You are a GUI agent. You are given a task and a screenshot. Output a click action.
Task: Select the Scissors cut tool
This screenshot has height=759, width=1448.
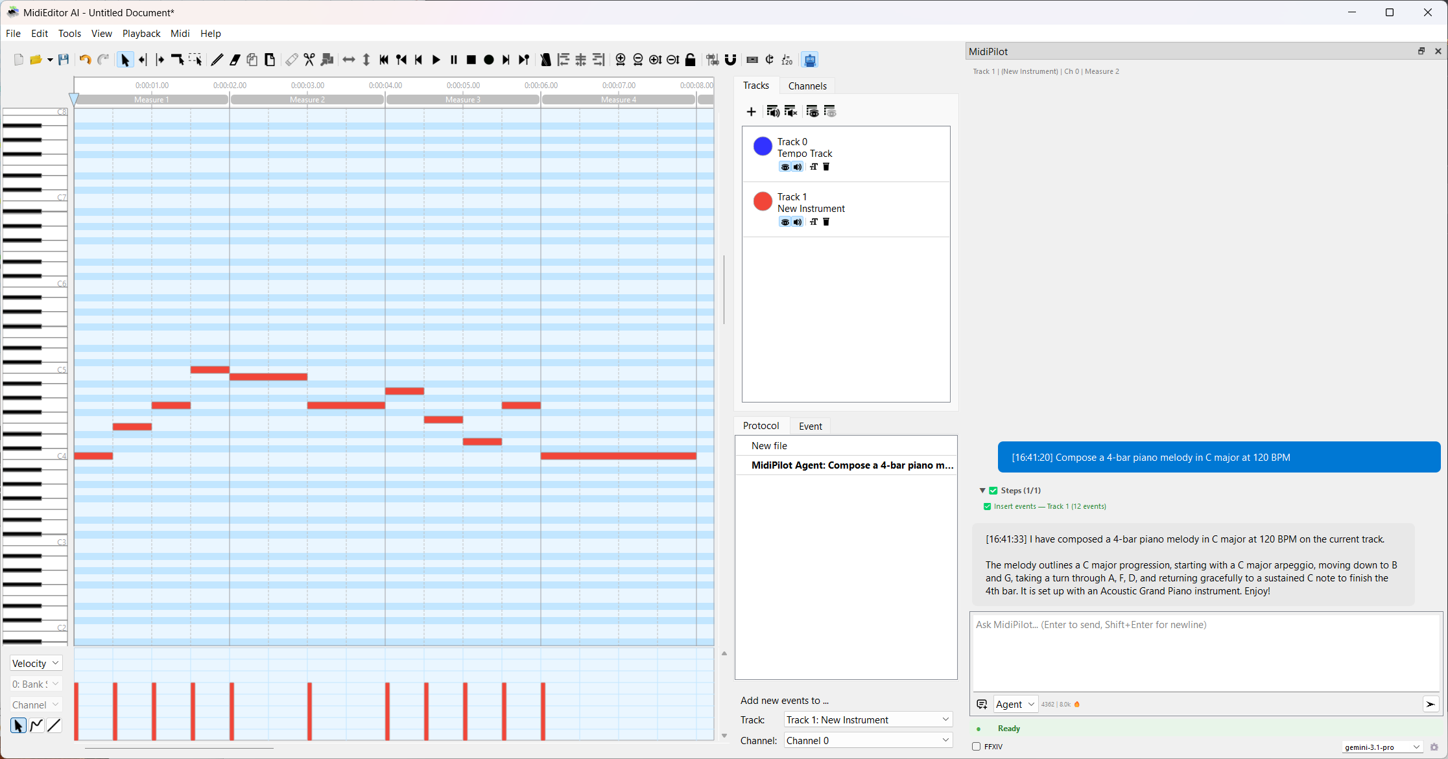(x=309, y=60)
